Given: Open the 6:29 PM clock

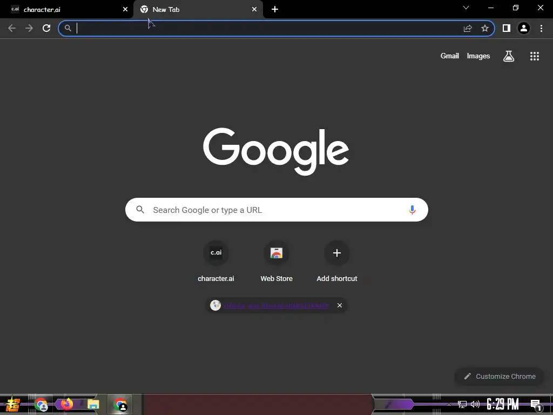Looking at the screenshot, I should (503, 404).
